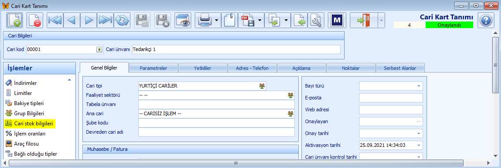The image size is (501, 168).
Task: Click into the Devreden cari adı field
Action: point(216,132)
